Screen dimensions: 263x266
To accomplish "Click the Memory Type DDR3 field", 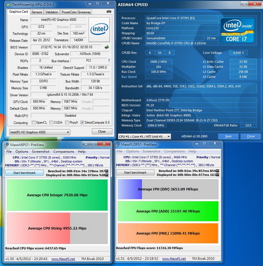I will [43, 81].
